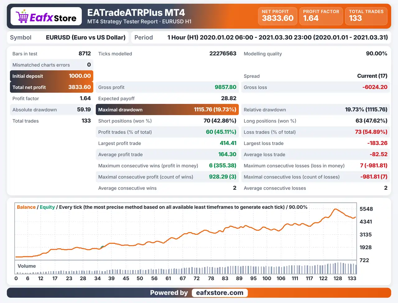This screenshot has width=398, height=303.
Task: Click the 722 y-axis label
Action: 364,260
